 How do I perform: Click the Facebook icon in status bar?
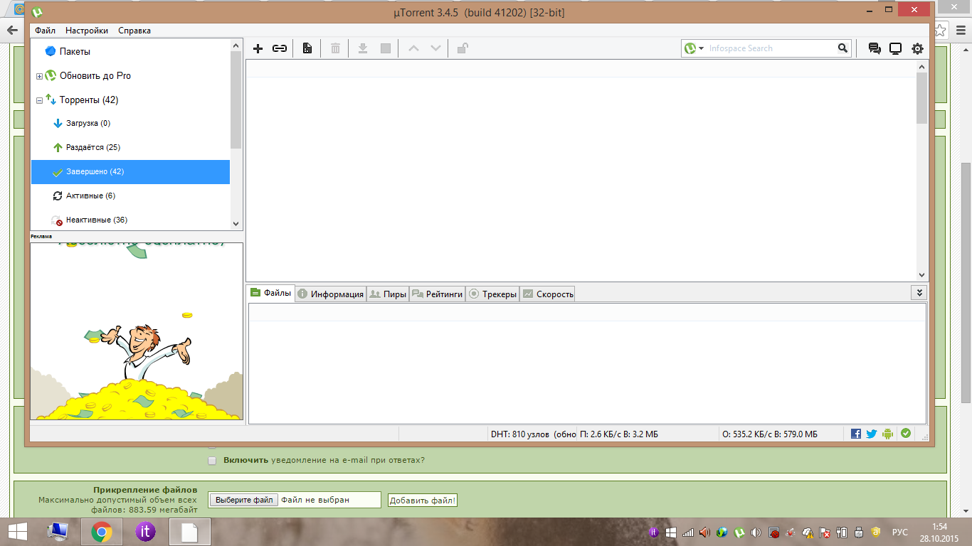856,434
